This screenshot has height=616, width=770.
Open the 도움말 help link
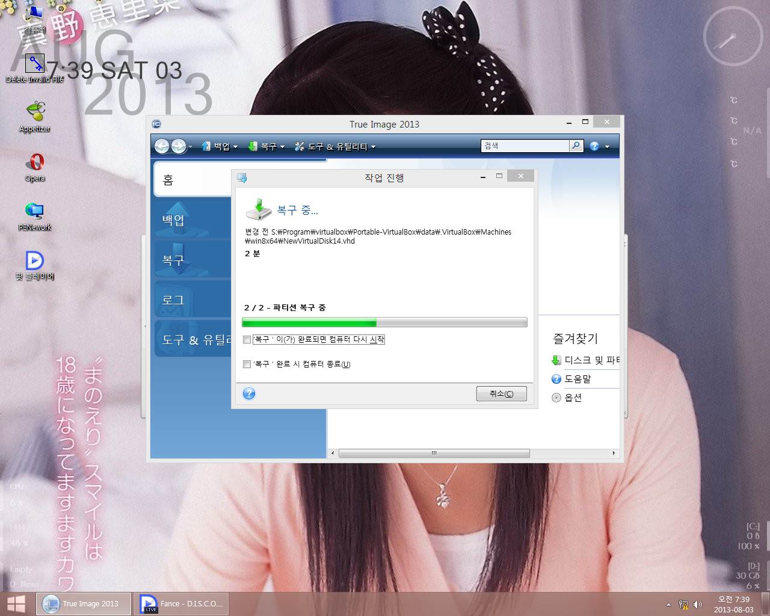point(577,379)
